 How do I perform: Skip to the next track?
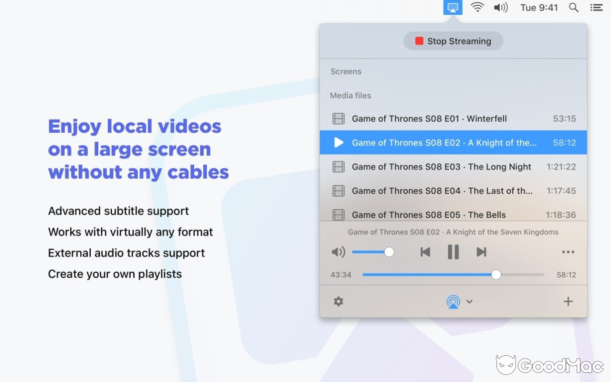coord(481,252)
